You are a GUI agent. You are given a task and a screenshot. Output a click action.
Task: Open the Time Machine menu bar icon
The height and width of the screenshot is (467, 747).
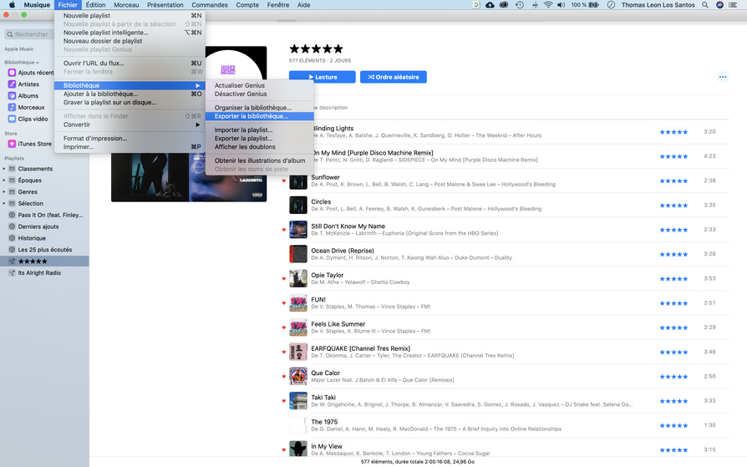[x=519, y=5]
